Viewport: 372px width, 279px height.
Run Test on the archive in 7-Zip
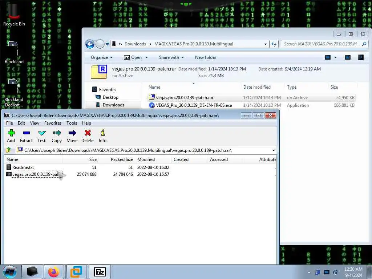tap(41, 136)
